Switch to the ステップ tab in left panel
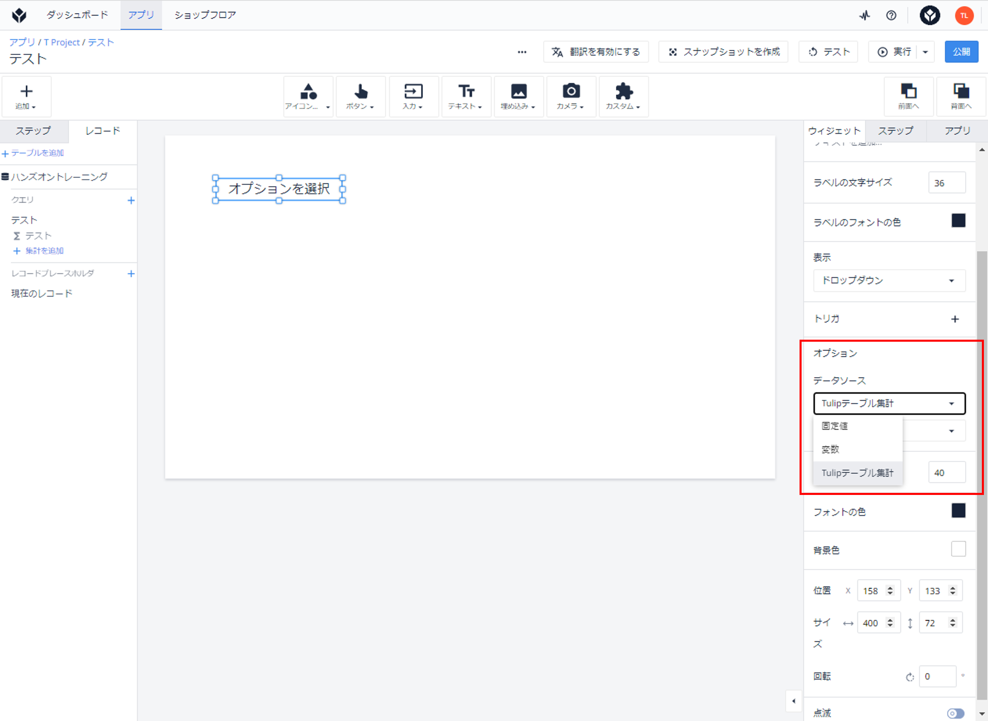Image resolution: width=988 pixels, height=721 pixels. point(33,131)
